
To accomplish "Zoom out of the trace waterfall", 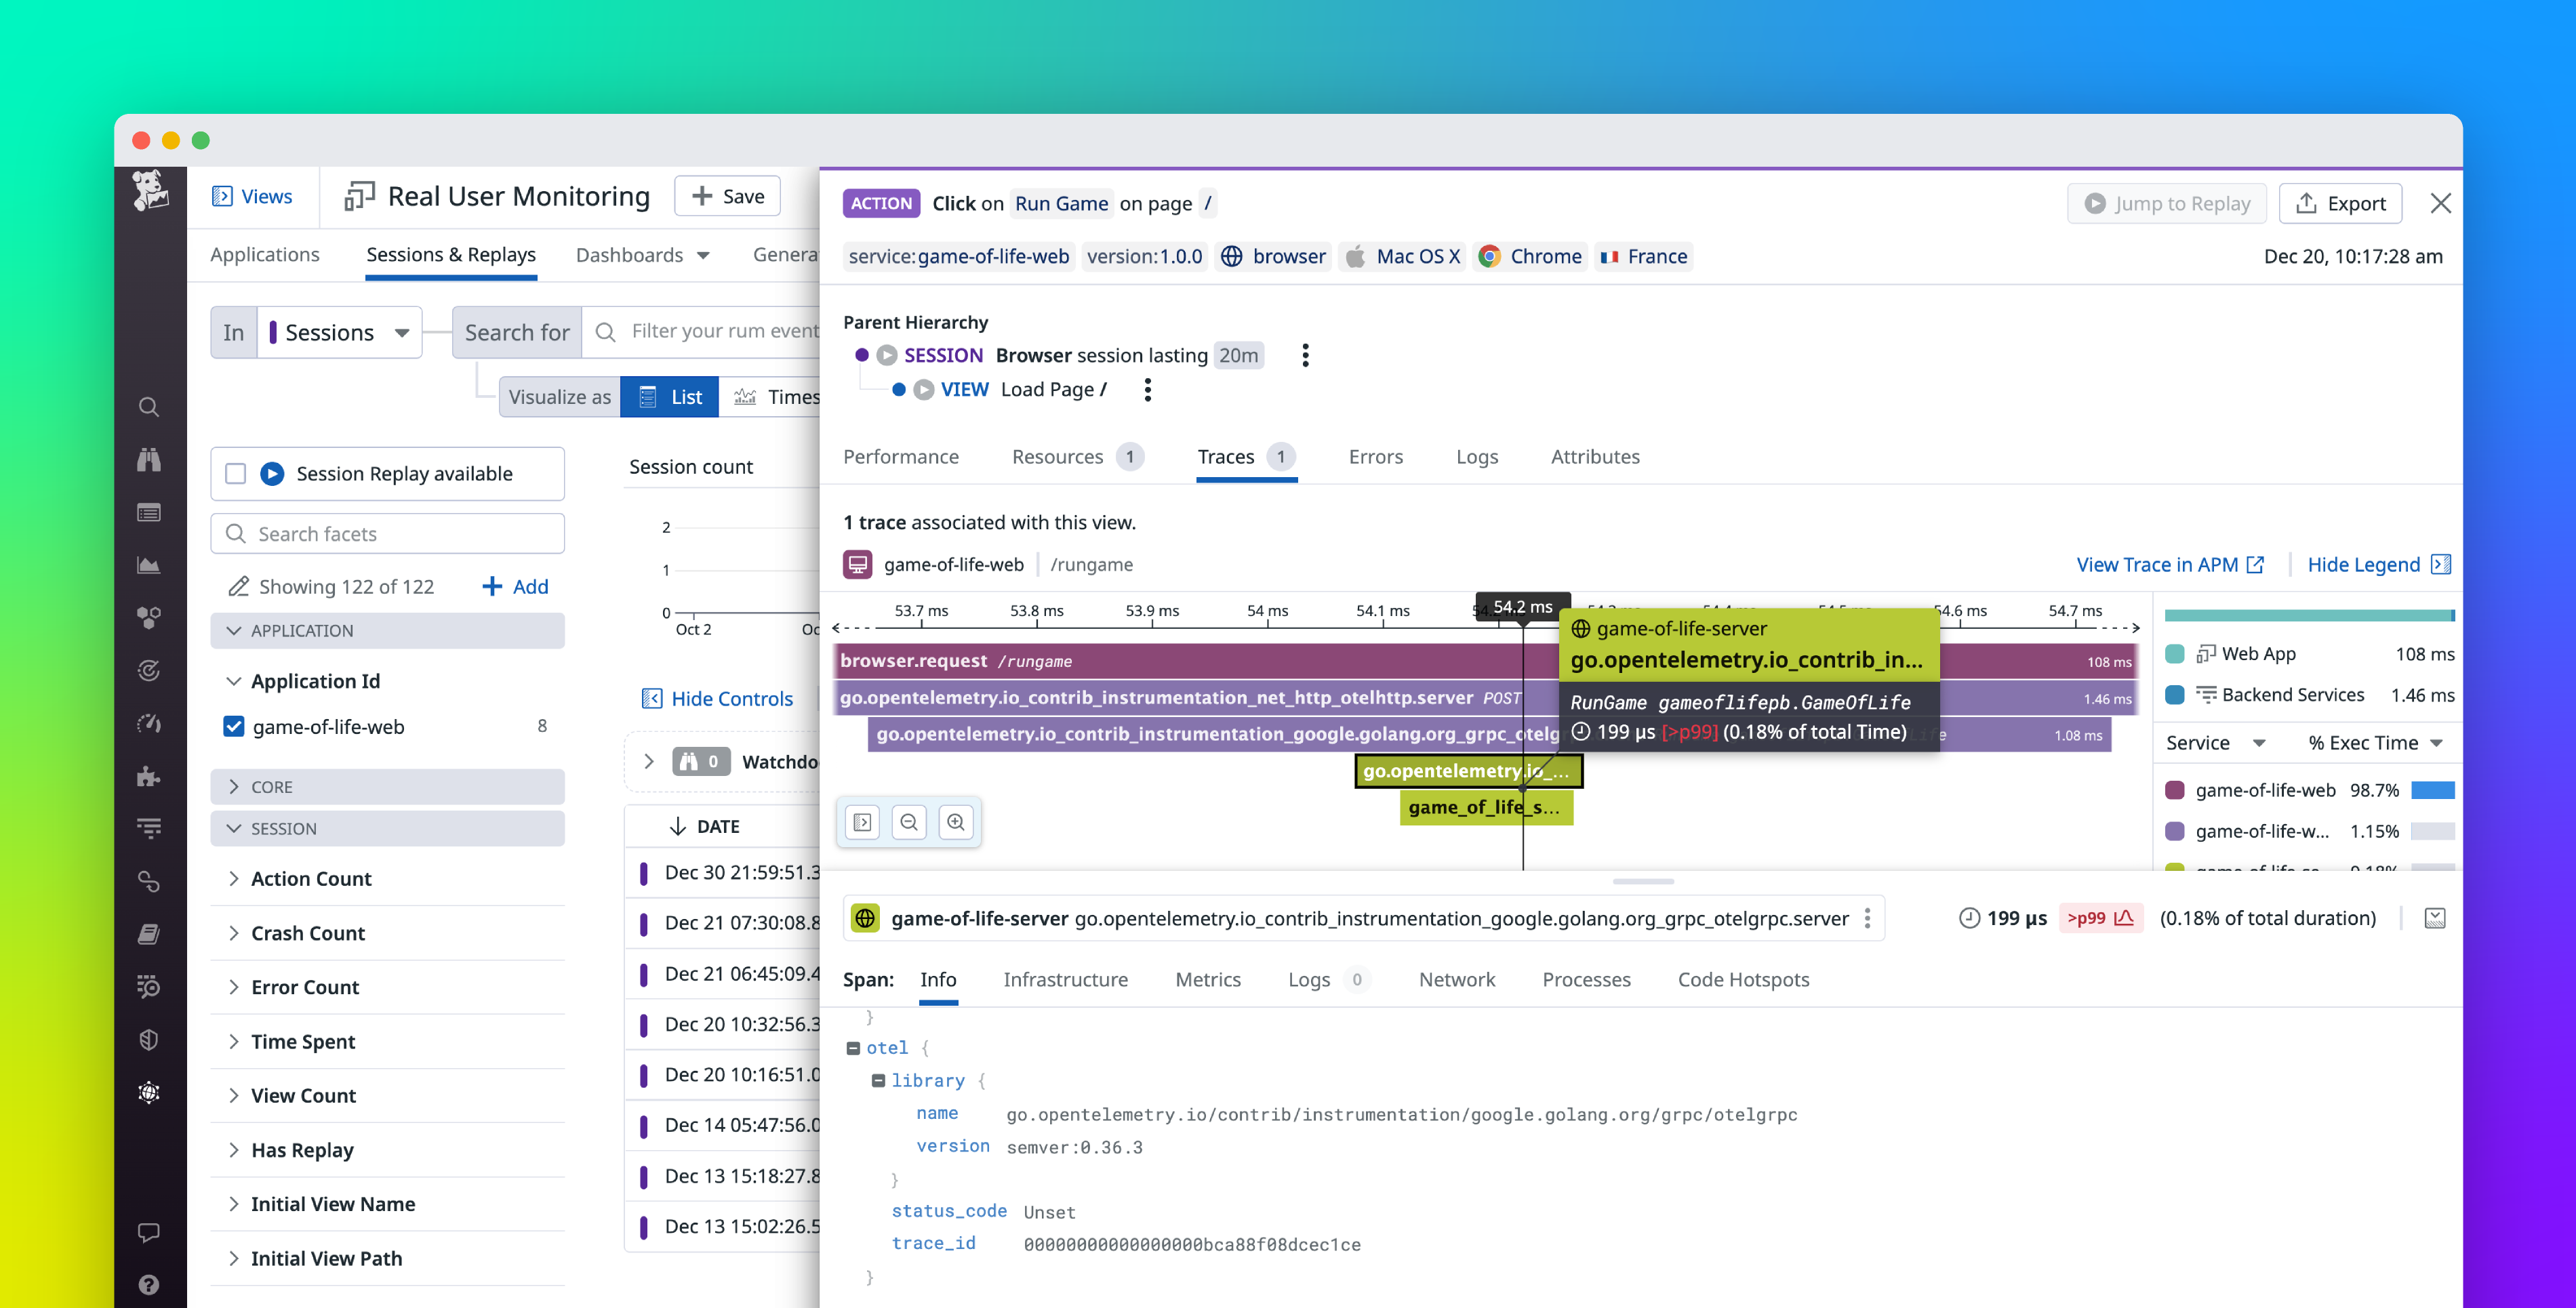I will (909, 822).
